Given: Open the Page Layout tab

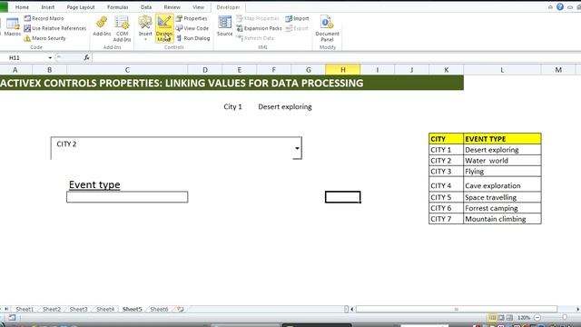Looking at the screenshot, I should pos(81,7).
